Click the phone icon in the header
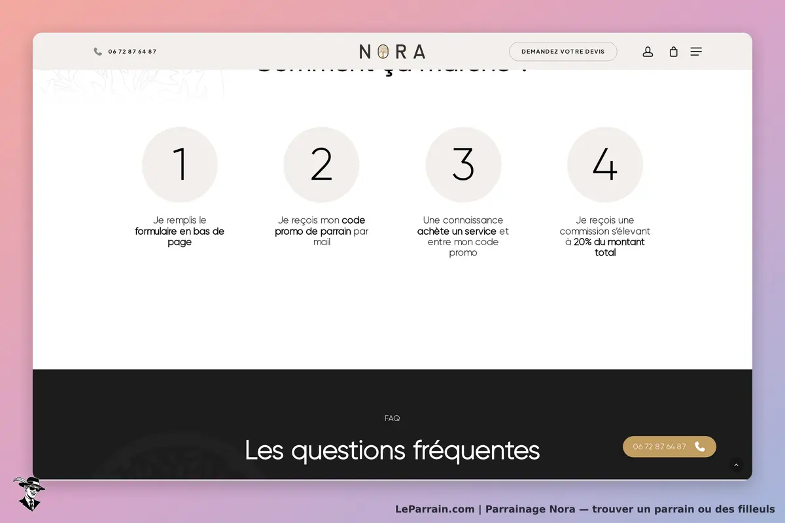Screen dimensions: 785x523 [x=97, y=52]
